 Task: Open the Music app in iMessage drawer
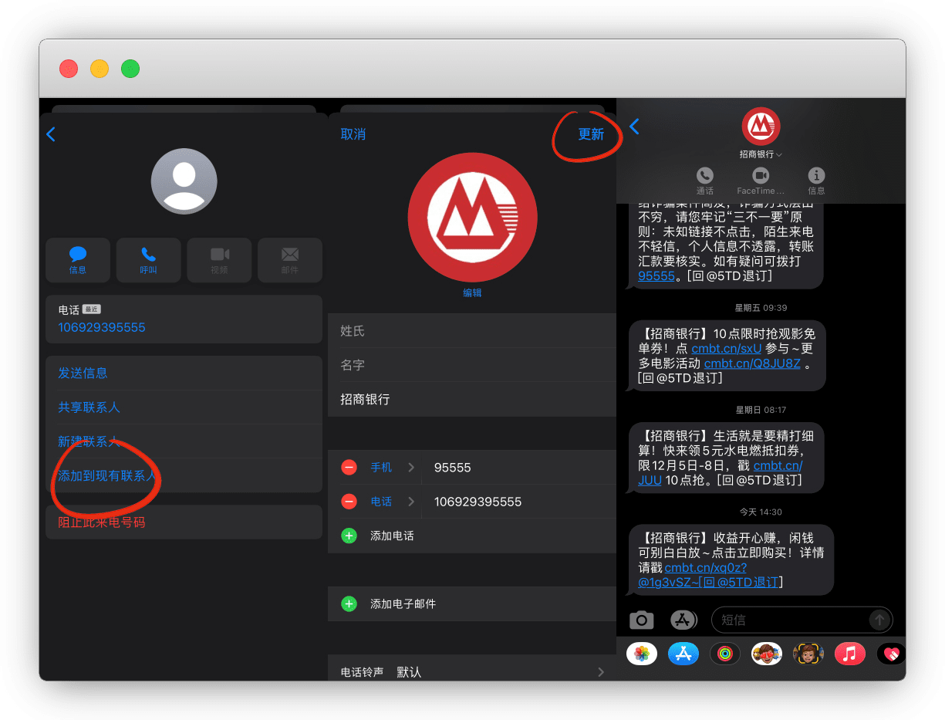[x=849, y=654]
